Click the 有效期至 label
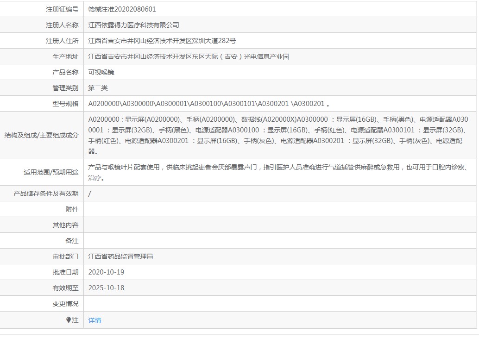Screen dimensions: 479x337 coord(65,288)
